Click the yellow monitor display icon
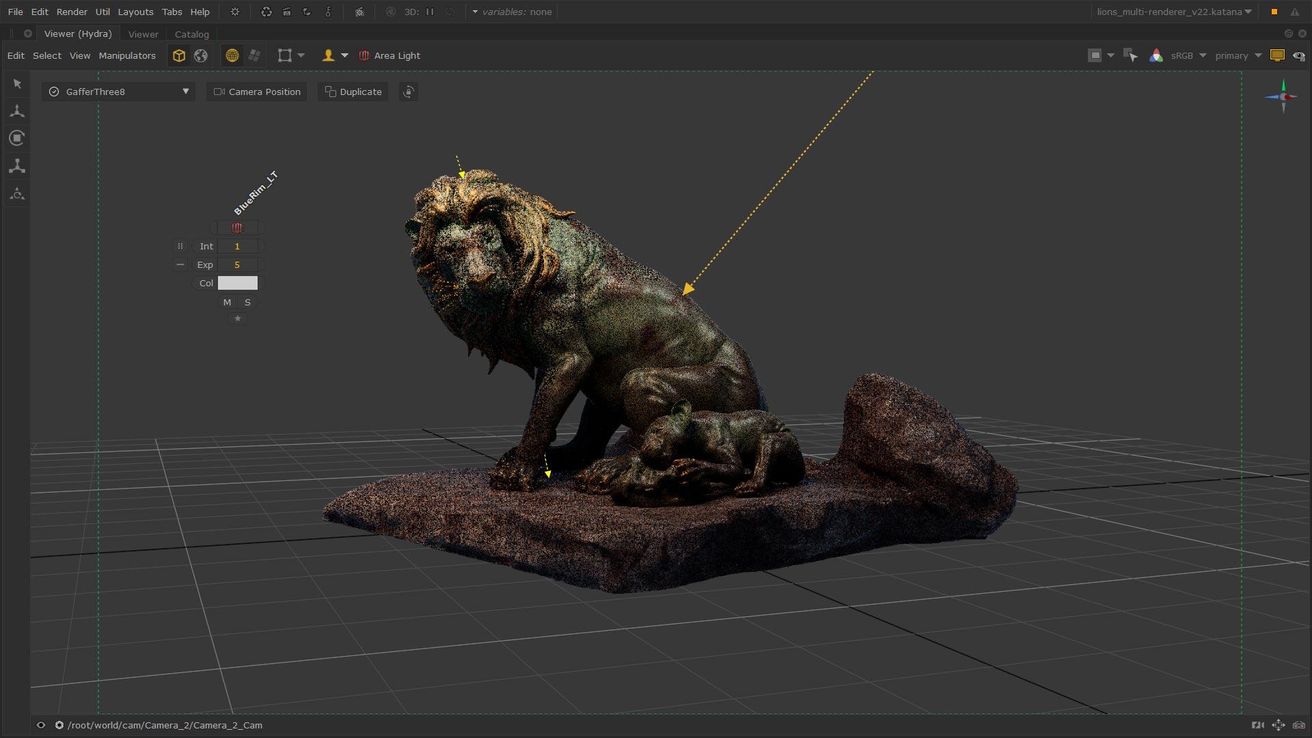 click(x=1277, y=55)
